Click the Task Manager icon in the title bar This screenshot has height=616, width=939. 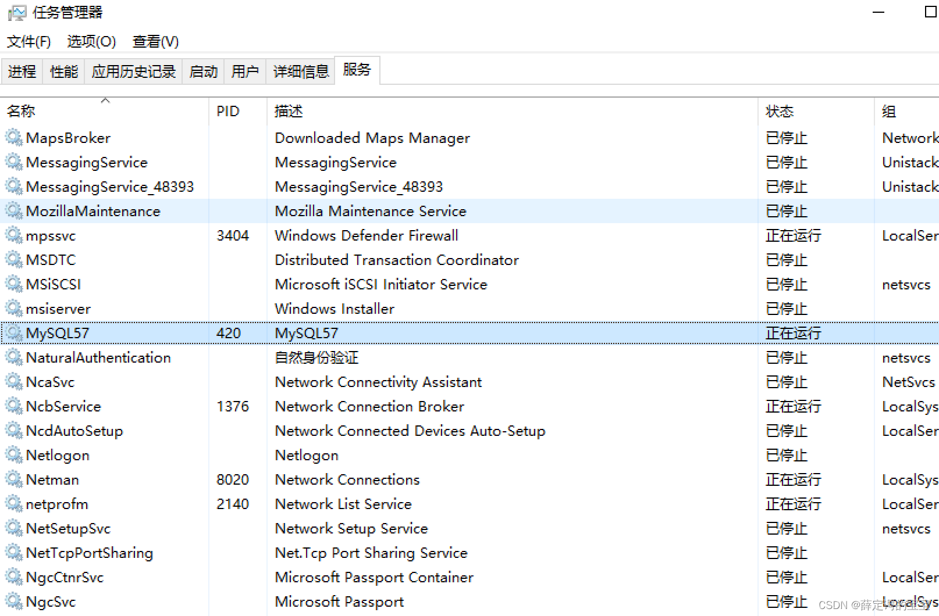[x=17, y=12]
